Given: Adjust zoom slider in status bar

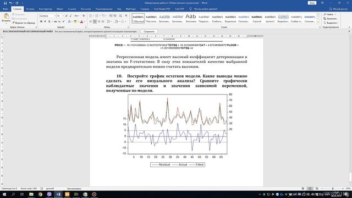Looking at the screenshot, I should (333, 189).
